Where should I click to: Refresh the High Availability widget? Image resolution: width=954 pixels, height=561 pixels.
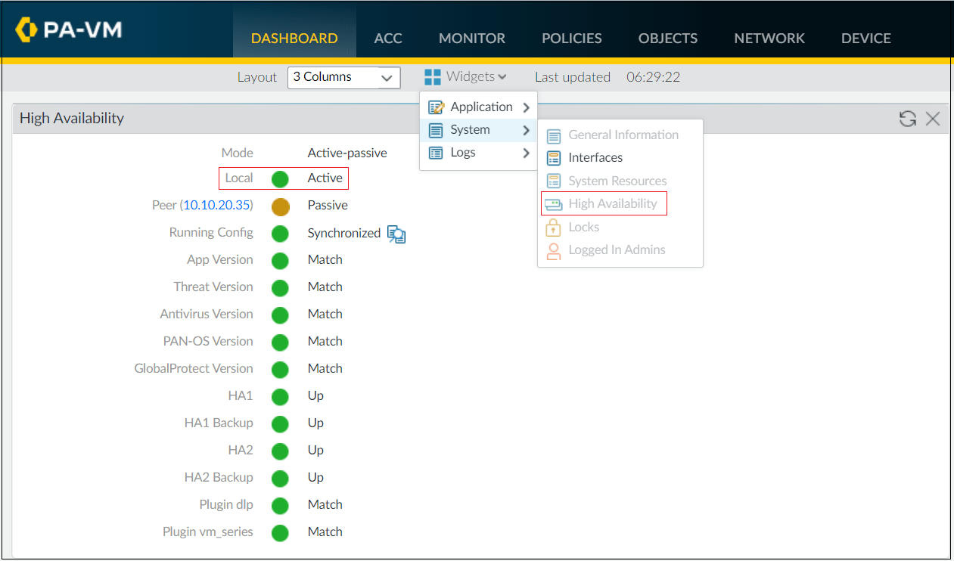(907, 118)
